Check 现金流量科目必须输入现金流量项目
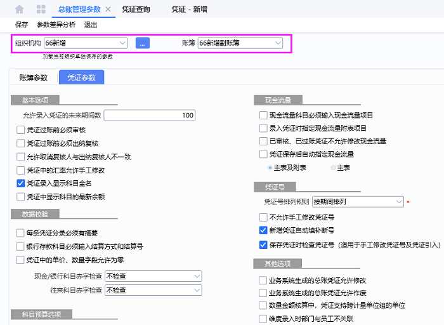Screen dimensions: 444x325 (263, 116)
